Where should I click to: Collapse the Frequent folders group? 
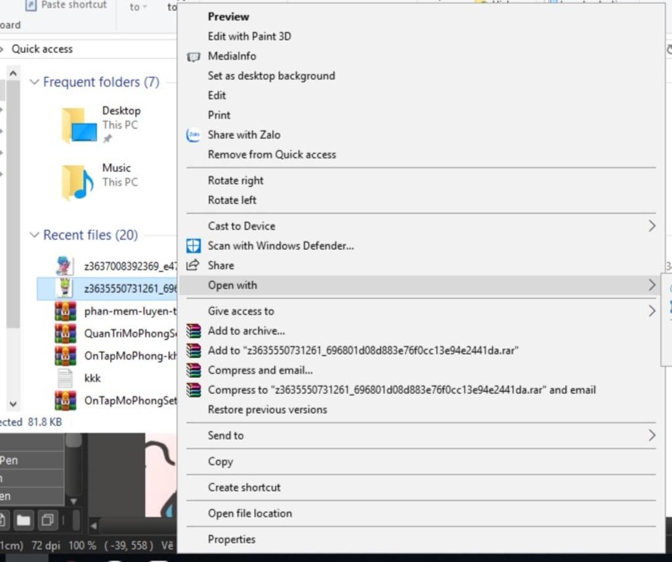pos(34,82)
